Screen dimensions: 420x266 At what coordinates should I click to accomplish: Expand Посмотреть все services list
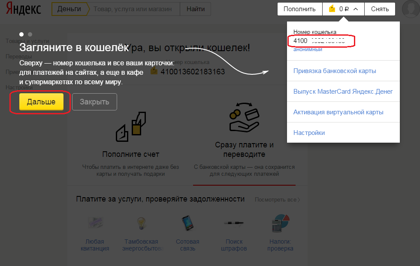277,199
